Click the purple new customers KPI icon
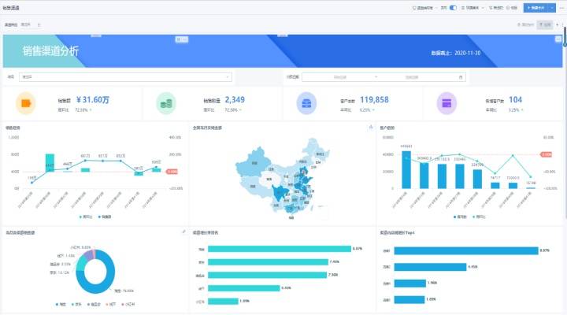The image size is (567, 315). [447, 103]
